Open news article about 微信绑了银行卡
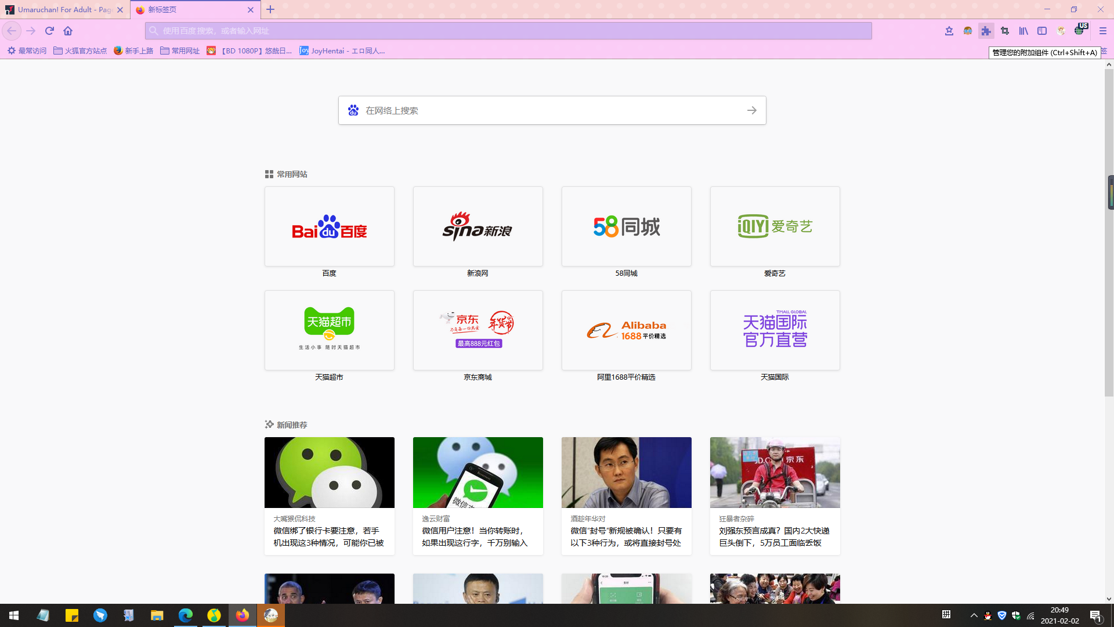This screenshot has width=1114, height=627. (330, 496)
